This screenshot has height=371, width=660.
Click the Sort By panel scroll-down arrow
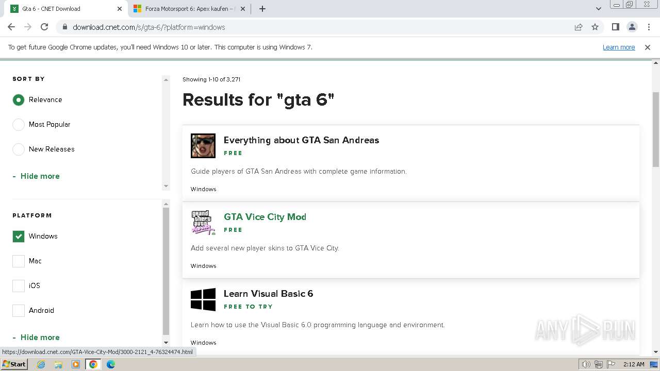(166, 186)
